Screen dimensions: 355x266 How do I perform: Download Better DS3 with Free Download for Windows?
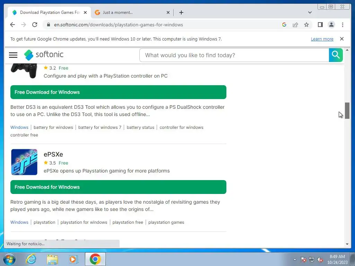tap(118, 92)
